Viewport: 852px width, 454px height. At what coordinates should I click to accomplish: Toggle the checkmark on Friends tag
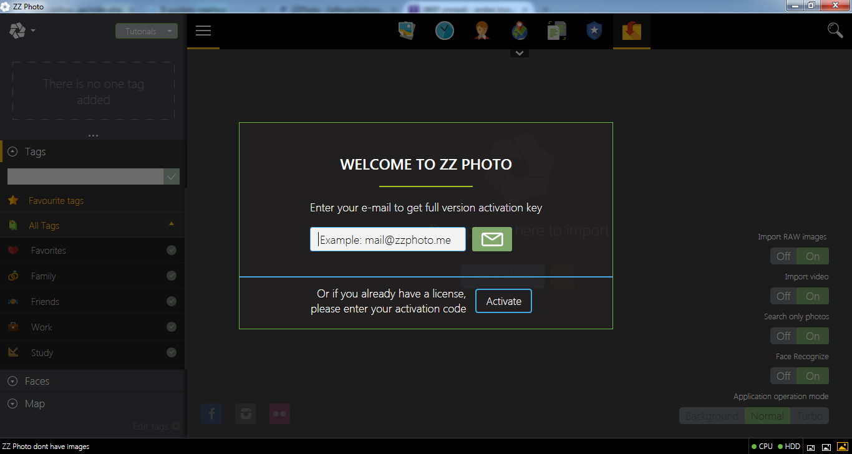172,301
